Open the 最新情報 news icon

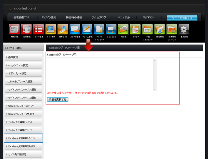click(14, 29)
